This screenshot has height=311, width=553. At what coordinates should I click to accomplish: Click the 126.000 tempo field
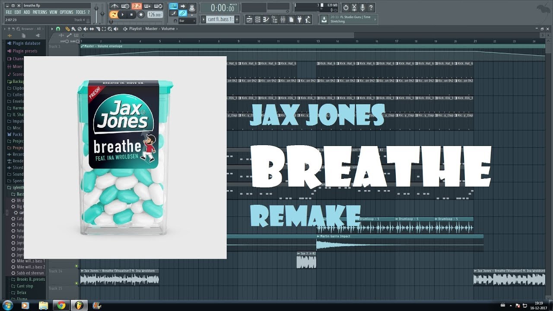154,15
